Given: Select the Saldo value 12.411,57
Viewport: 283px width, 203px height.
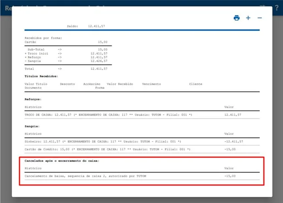Looking at the screenshot, I should point(96,26).
